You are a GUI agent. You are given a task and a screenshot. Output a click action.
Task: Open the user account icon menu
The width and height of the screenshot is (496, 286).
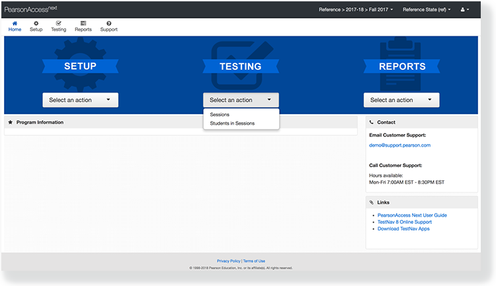pyautogui.click(x=464, y=10)
